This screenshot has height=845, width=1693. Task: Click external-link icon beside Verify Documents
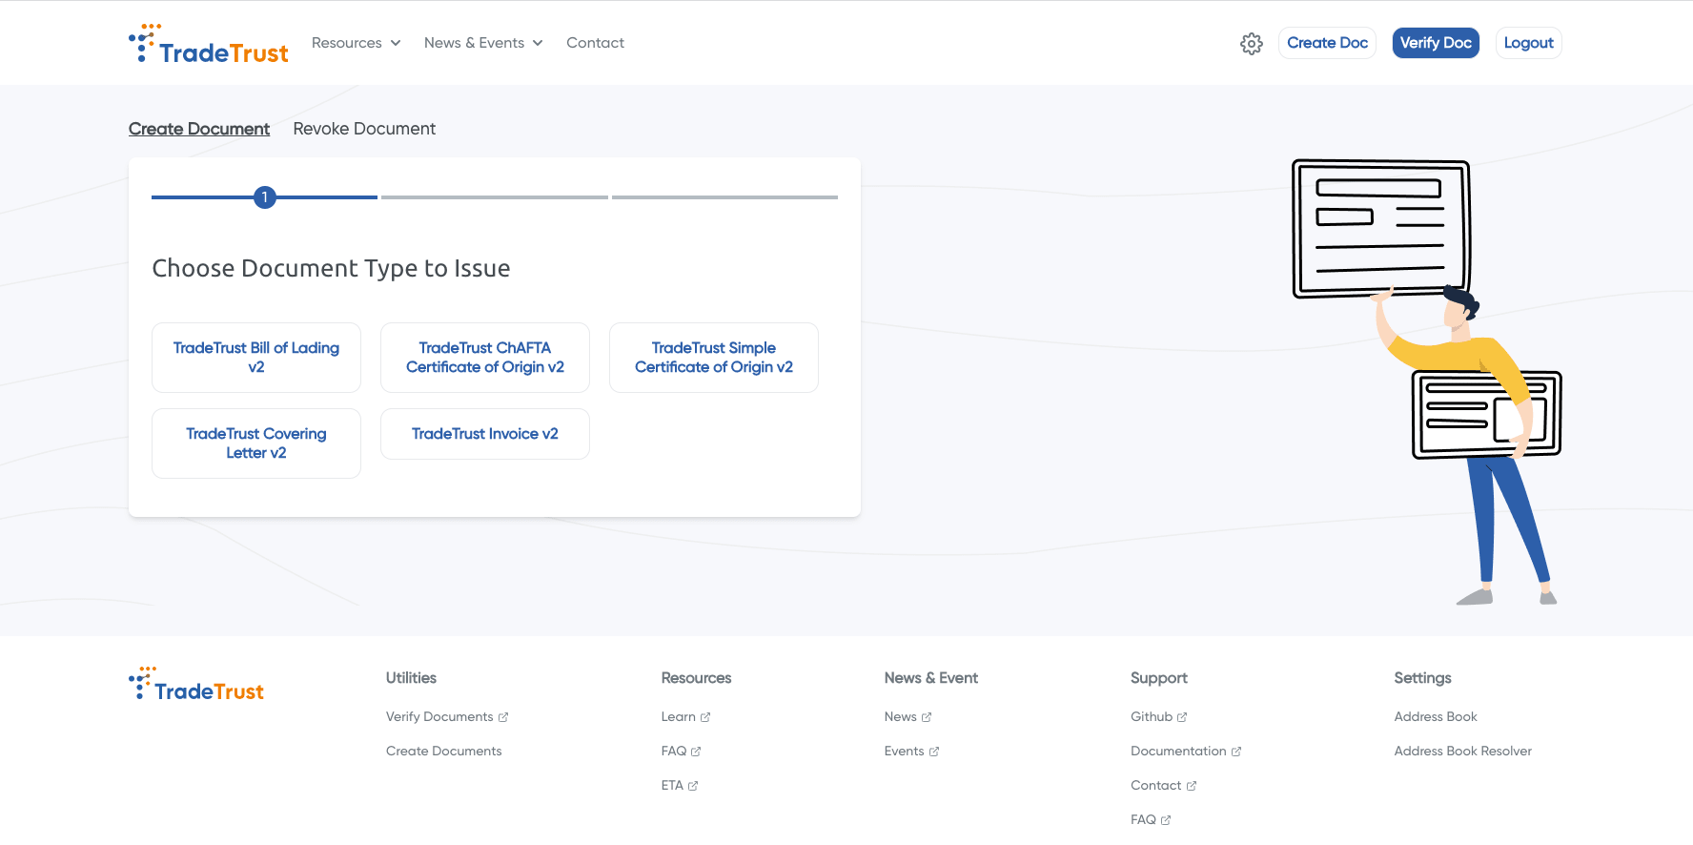pos(503,717)
